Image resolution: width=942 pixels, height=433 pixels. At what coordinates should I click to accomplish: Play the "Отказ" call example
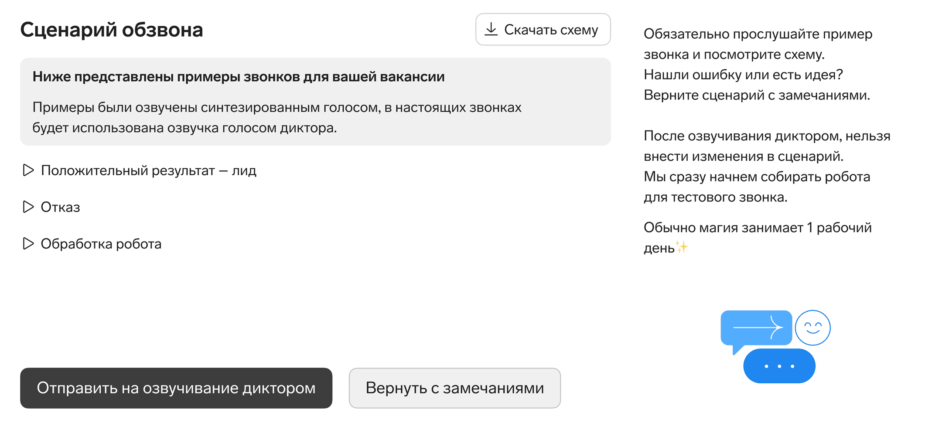click(28, 207)
